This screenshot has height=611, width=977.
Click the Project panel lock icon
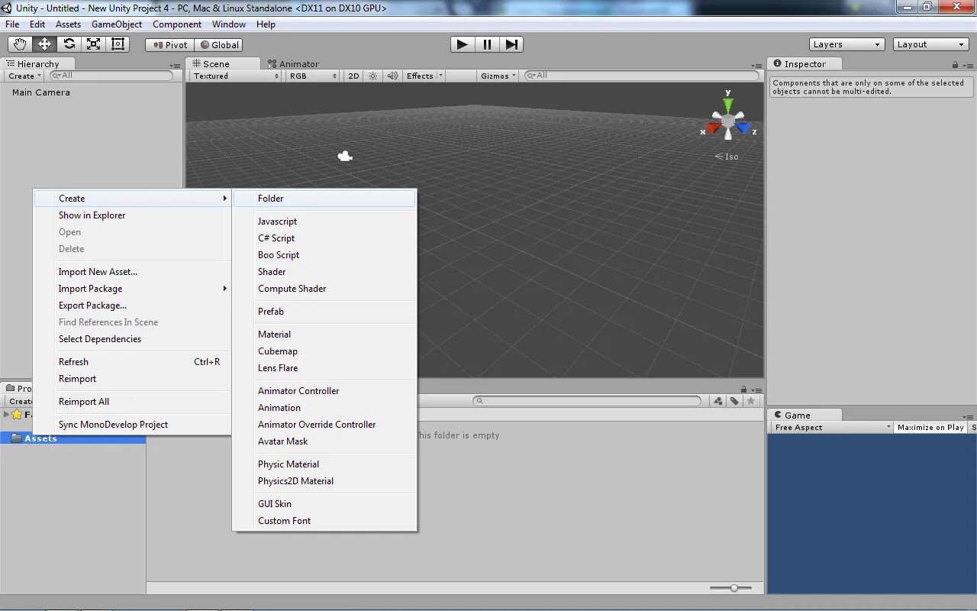click(x=743, y=390)
